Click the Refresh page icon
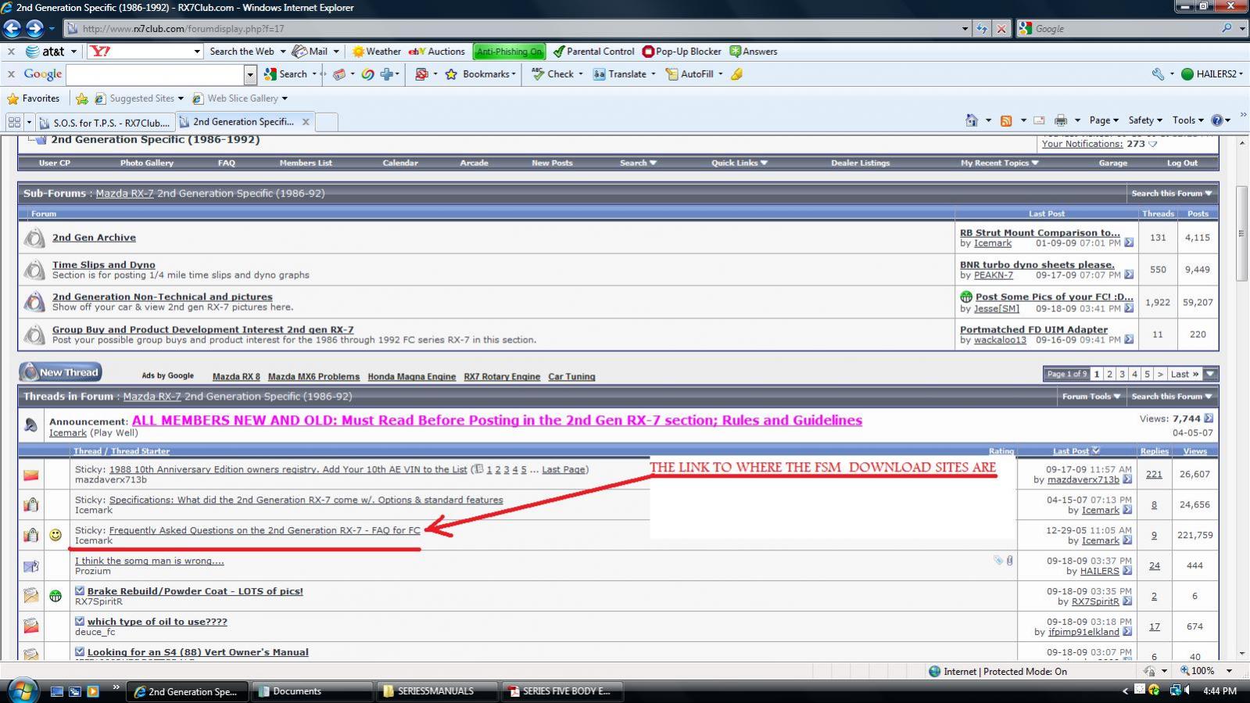1250x703 pixels. pos(982,29)
